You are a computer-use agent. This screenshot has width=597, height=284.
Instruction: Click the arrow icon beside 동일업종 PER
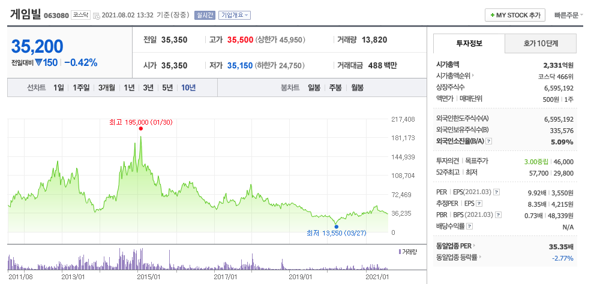click(475, 246)
